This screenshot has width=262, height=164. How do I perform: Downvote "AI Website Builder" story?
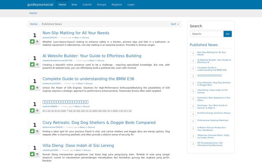pos(37,64)
